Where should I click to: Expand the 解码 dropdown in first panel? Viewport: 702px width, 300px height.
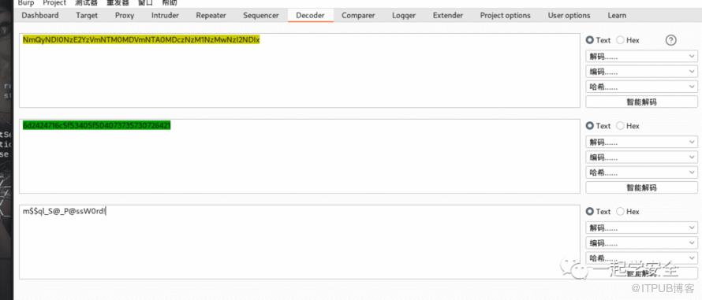click(x=641, y=57)
